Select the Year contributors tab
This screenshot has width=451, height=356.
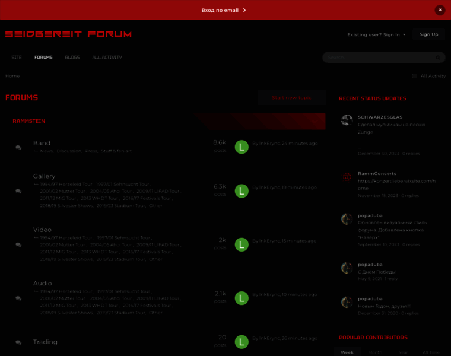pos(404,352)
